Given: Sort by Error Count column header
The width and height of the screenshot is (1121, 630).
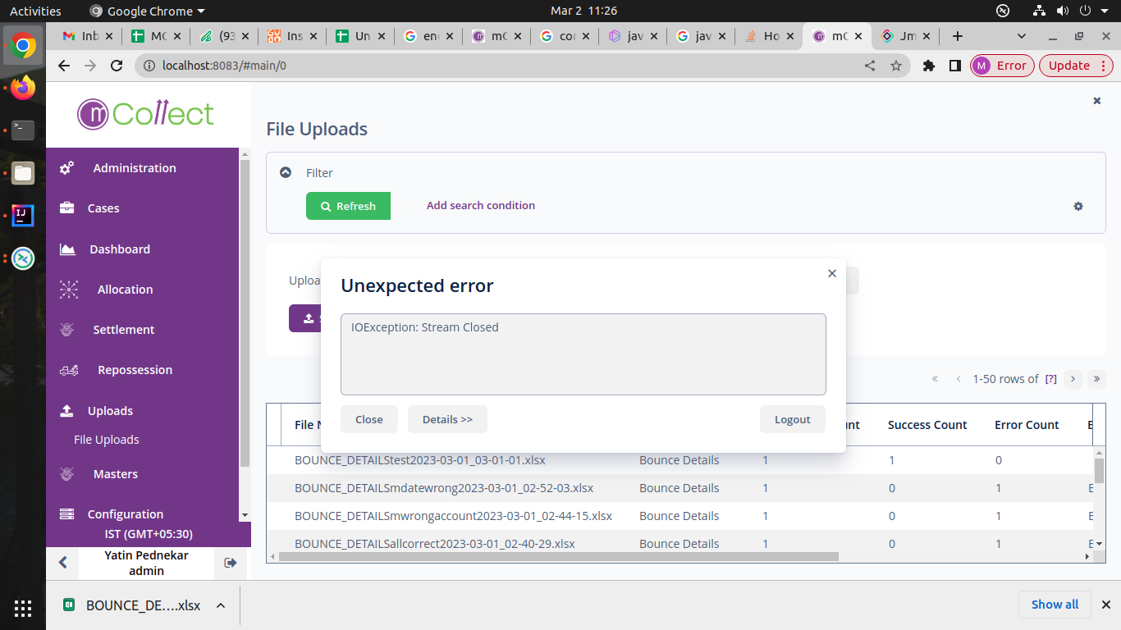Looking at the screenshot, I should pyautogui.click(x=1027, y=425).
